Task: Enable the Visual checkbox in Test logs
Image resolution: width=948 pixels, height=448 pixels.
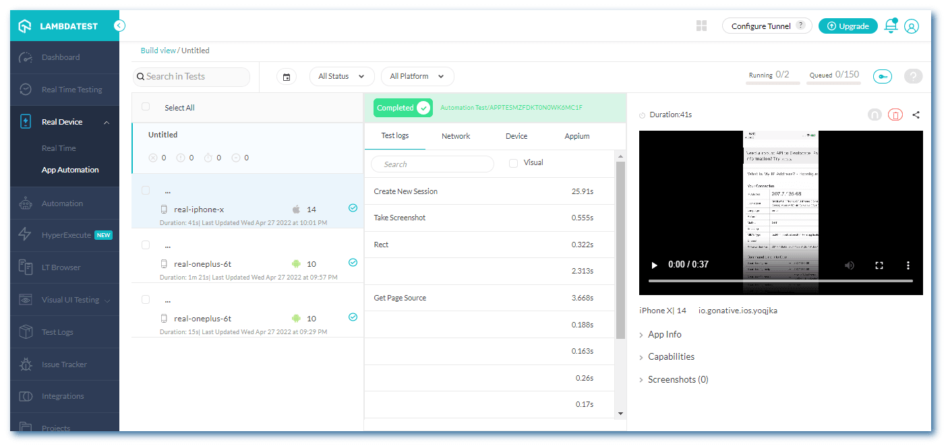Action: tap(514, 162)
